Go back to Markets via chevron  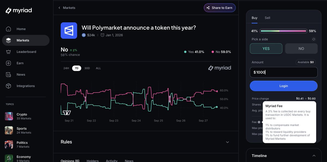[x=59, y=8]
